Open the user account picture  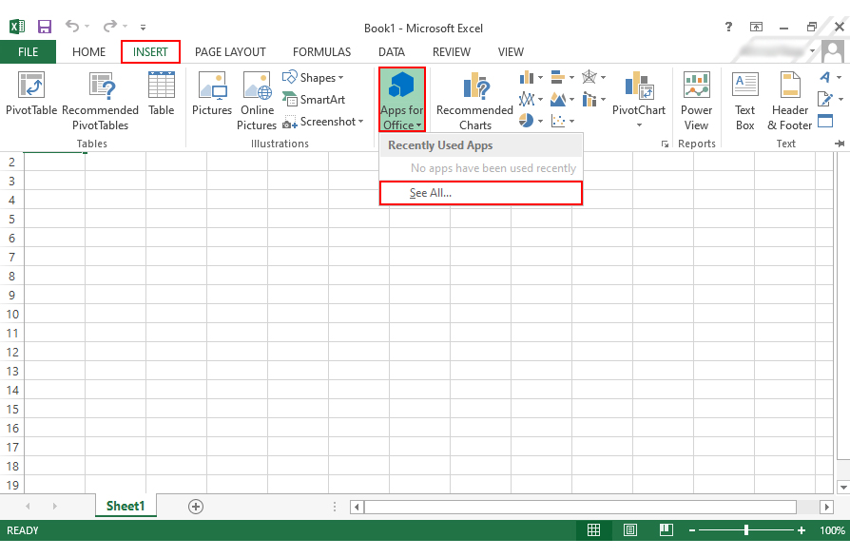pyautogui.click(x=833, y=52)
